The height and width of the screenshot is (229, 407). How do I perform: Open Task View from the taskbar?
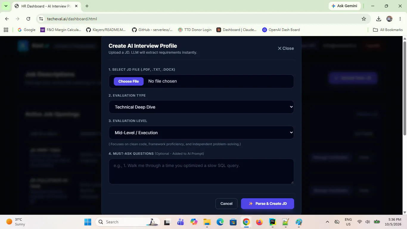click(167, 222)
